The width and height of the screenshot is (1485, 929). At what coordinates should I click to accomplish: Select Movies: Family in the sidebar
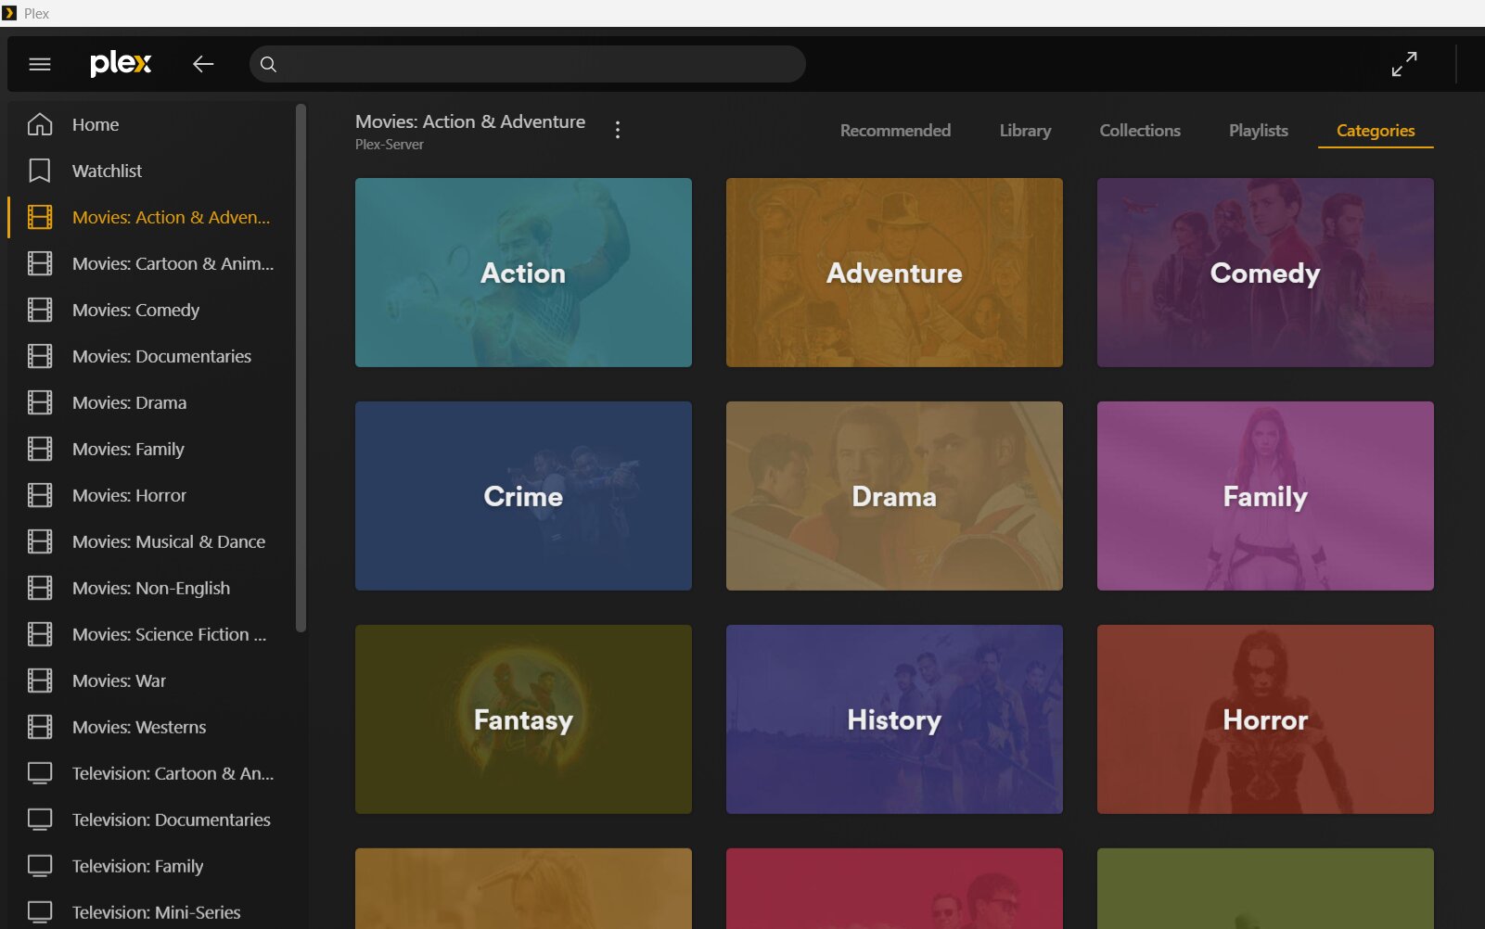click(x=129, y=449)
